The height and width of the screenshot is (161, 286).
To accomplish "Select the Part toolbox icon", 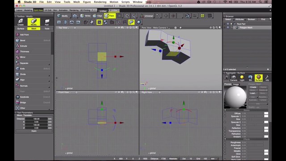I will (x=47, y=22).
